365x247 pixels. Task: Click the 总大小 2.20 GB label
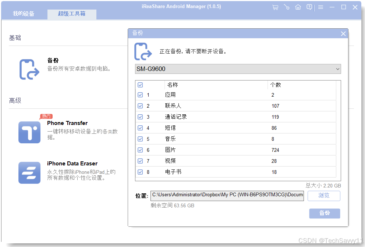pyautogui.click(x=323, y=186)
